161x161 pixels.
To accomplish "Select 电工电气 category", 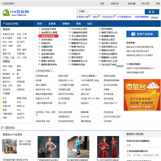I will [x=21, y=42].
